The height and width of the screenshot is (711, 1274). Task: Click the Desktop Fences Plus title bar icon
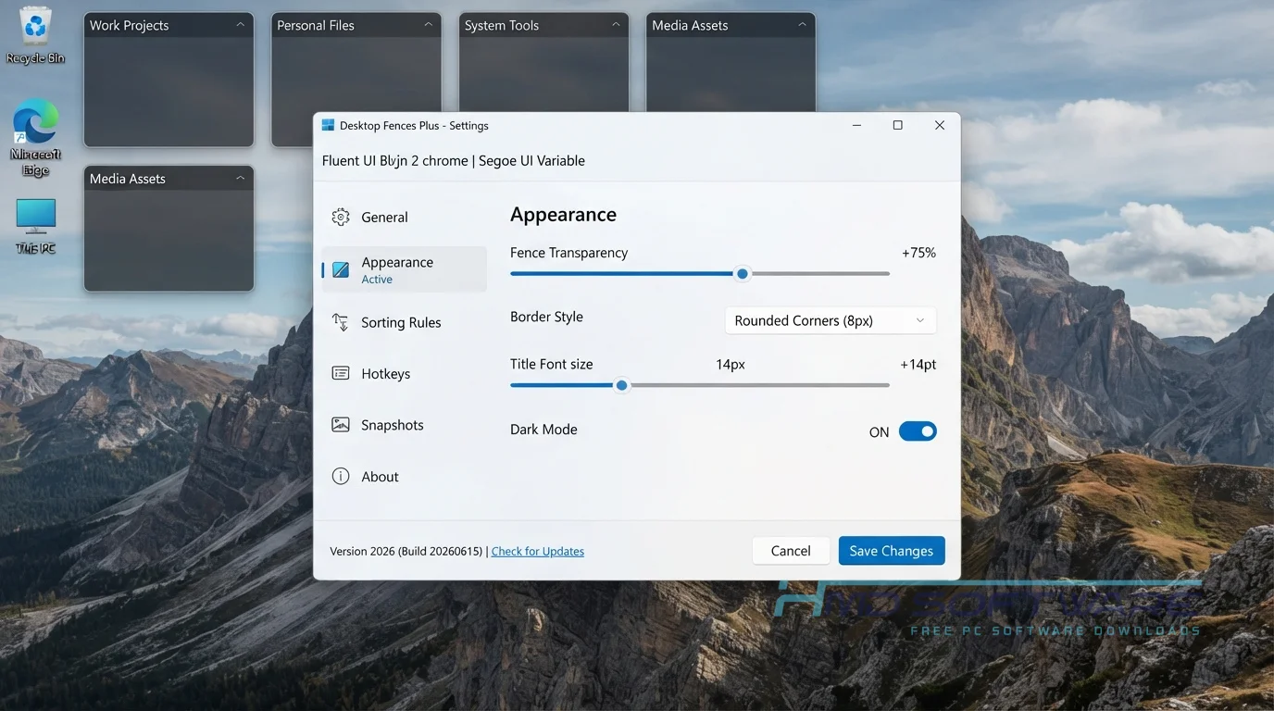coord(328,125)
